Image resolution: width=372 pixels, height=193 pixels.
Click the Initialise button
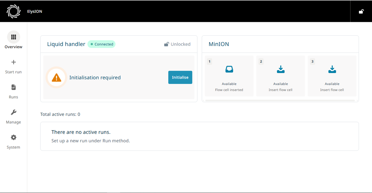click(x=180, y=77)
